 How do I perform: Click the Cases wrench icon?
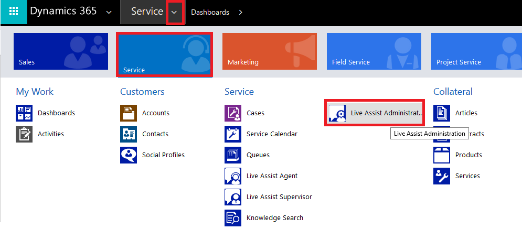coord(233,113)
